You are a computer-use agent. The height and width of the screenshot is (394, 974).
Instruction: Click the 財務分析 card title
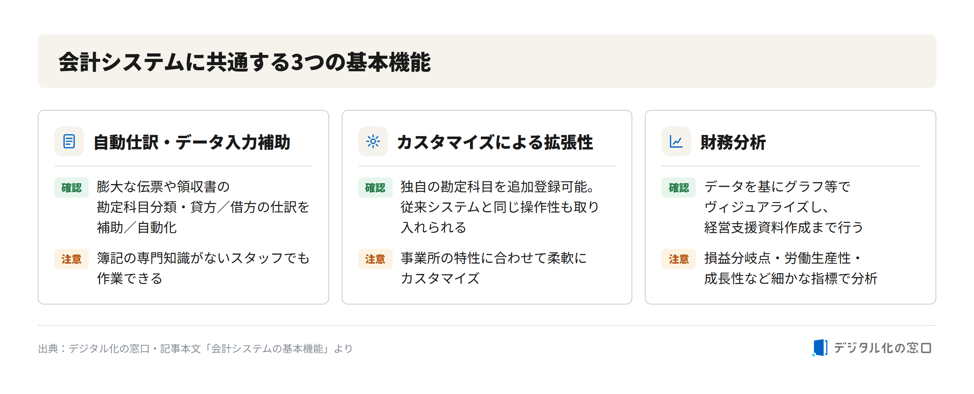point(733,142)
